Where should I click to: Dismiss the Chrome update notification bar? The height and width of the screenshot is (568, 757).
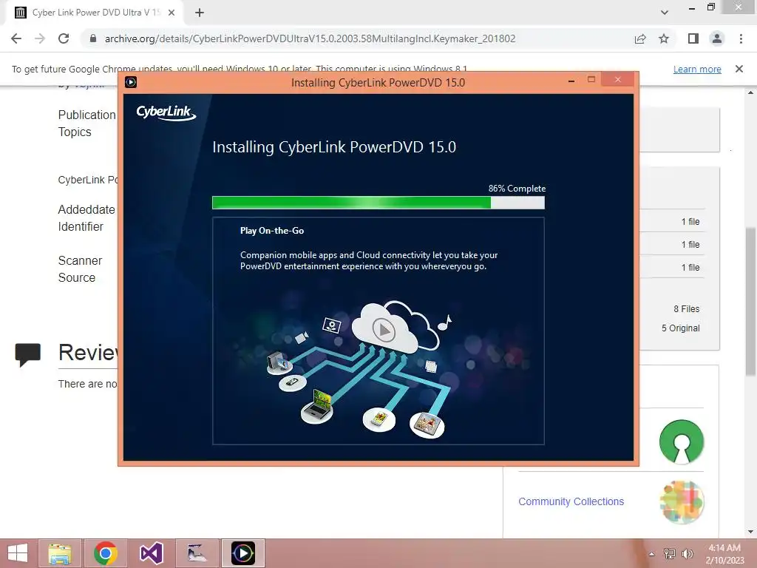(739, 69)
